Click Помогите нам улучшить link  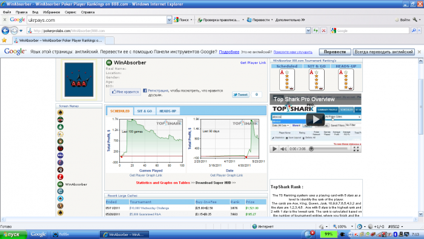tap(293, 52)
